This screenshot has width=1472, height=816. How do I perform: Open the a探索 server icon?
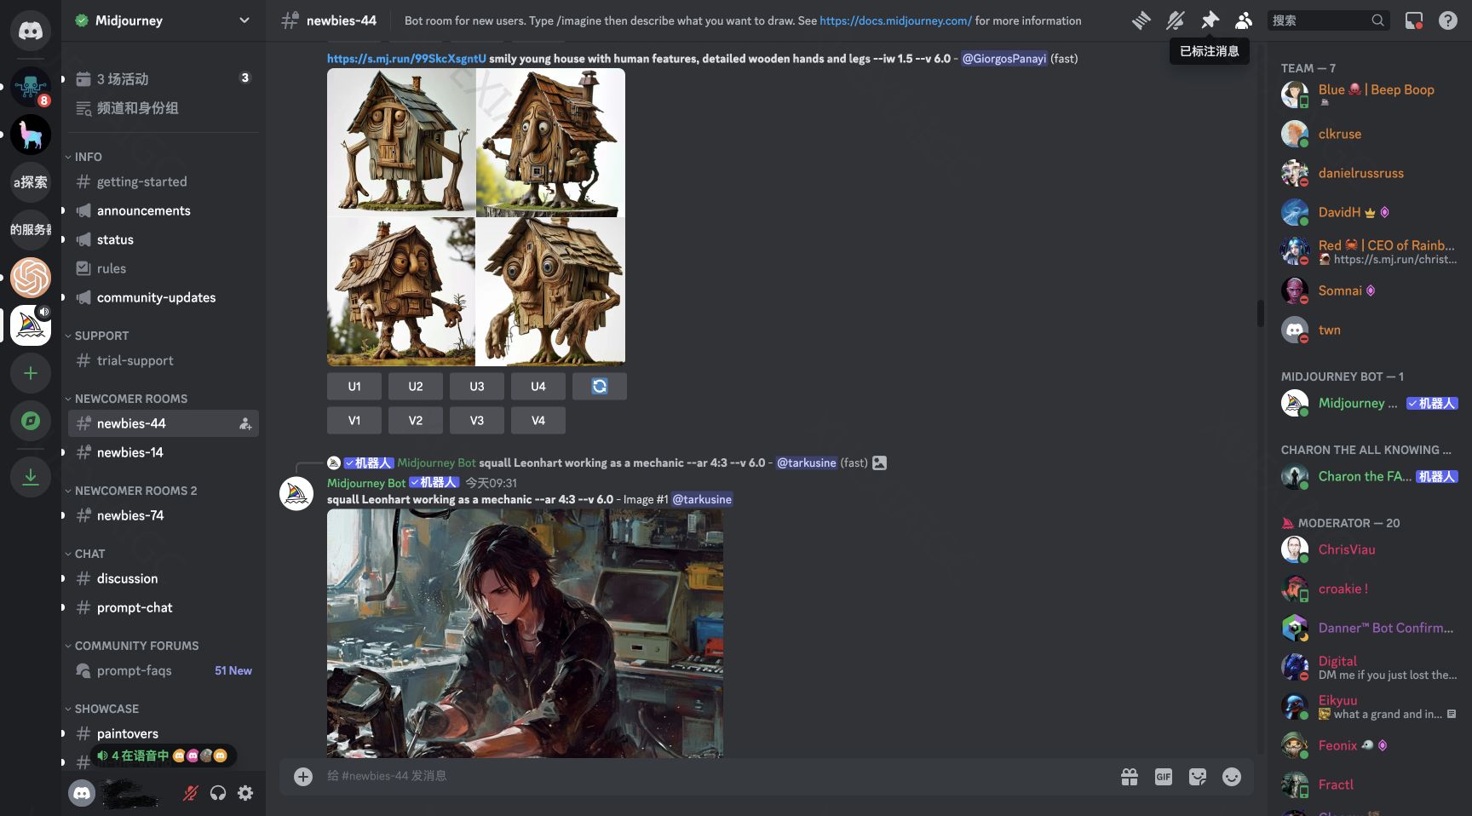[31, 182]
